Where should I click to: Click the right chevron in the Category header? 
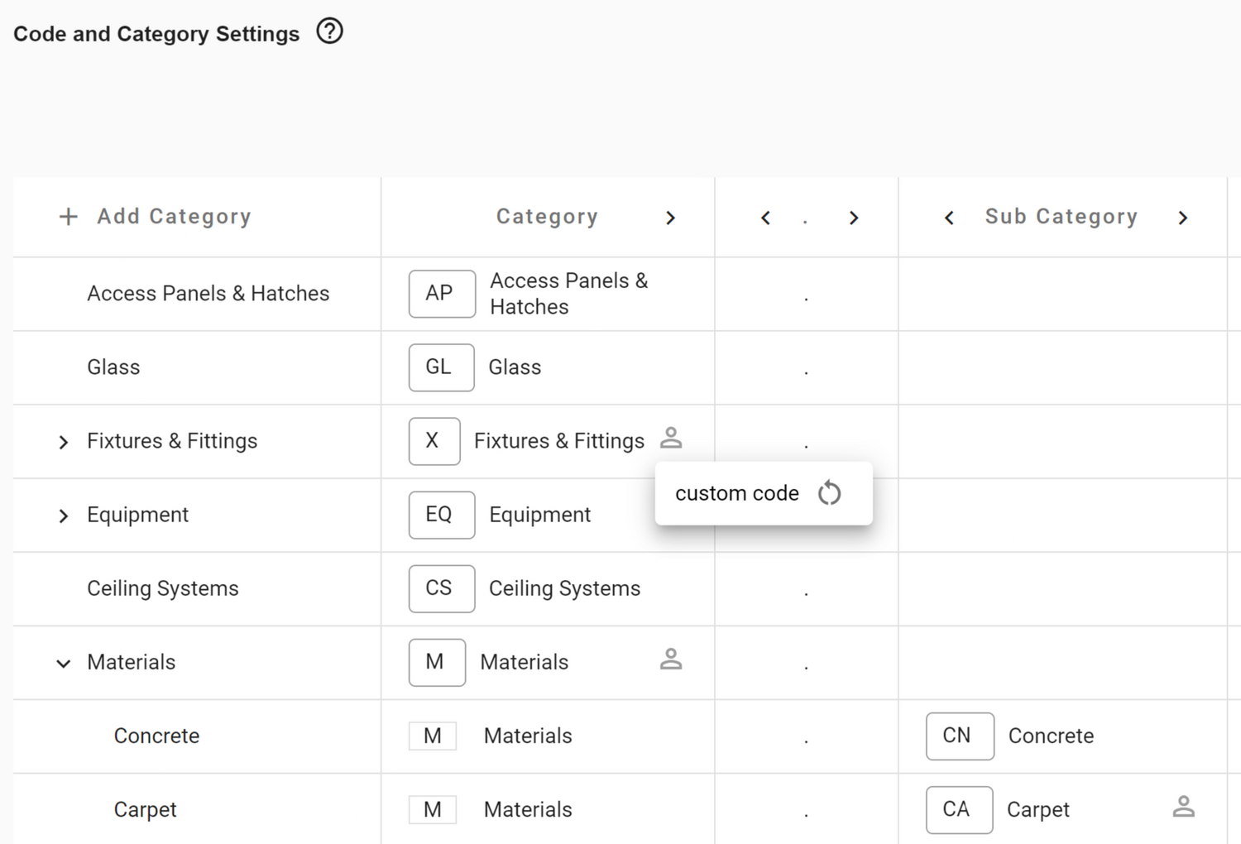tap(670, 218)
